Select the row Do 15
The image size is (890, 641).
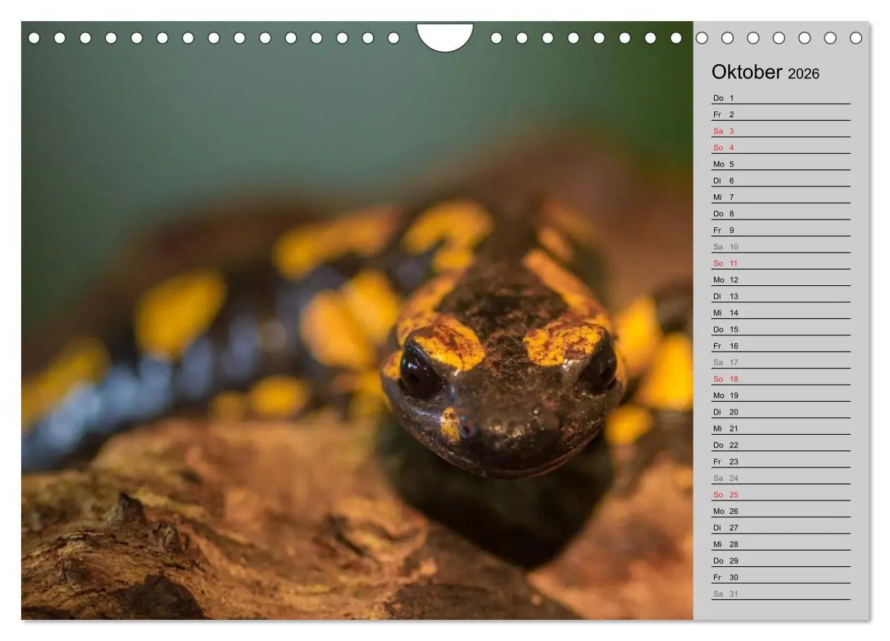(x=781, y=330)
